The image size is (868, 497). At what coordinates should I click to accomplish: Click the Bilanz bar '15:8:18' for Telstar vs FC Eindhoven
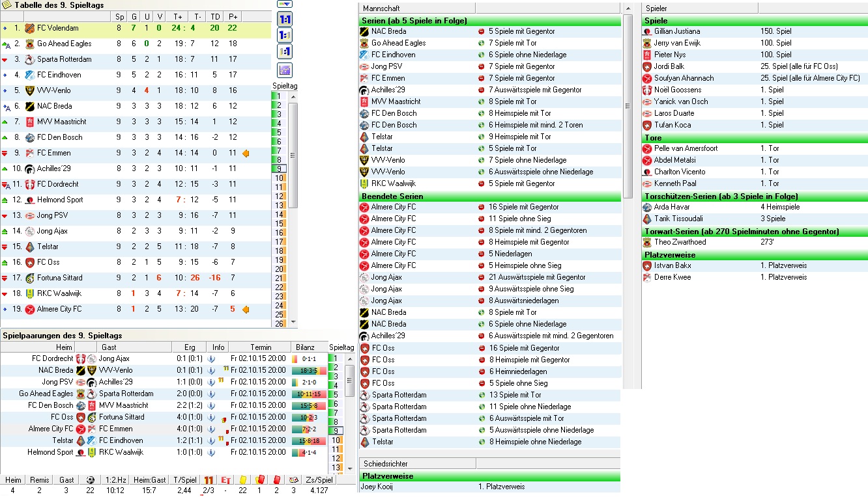[x=308, y=440]
